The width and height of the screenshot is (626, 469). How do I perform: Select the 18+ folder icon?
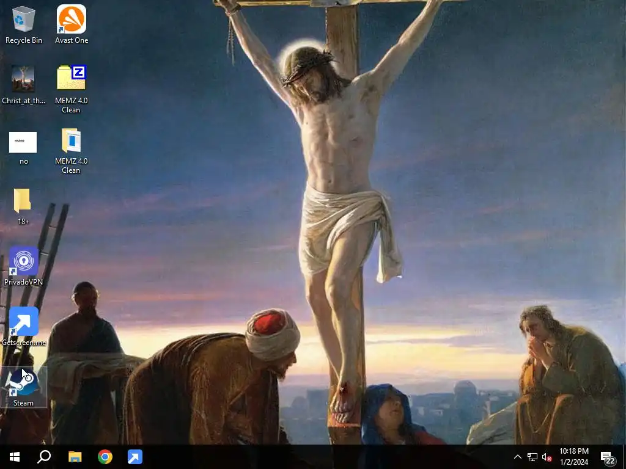pos(23,206)
